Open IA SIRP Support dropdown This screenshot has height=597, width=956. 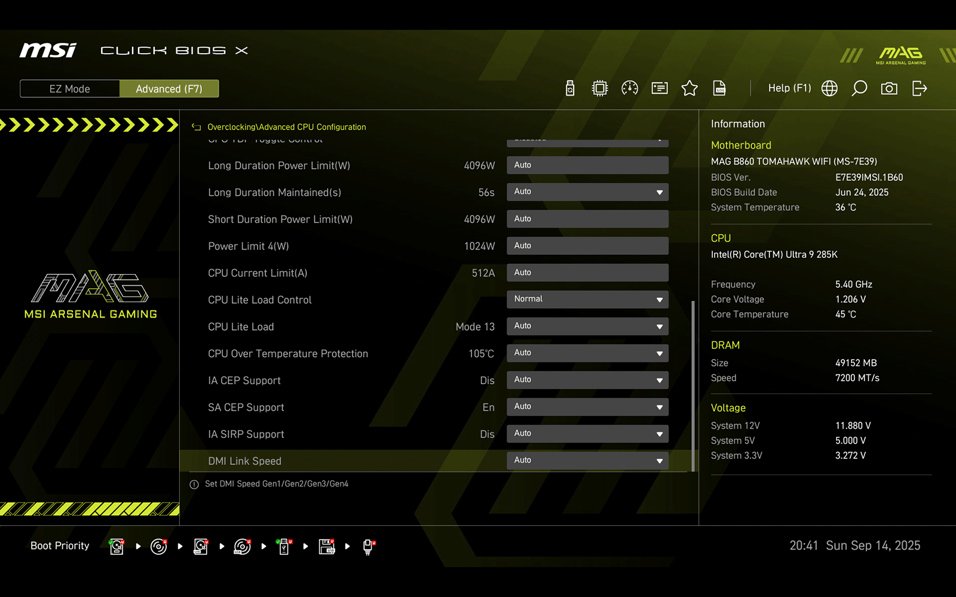click(587, 433)
